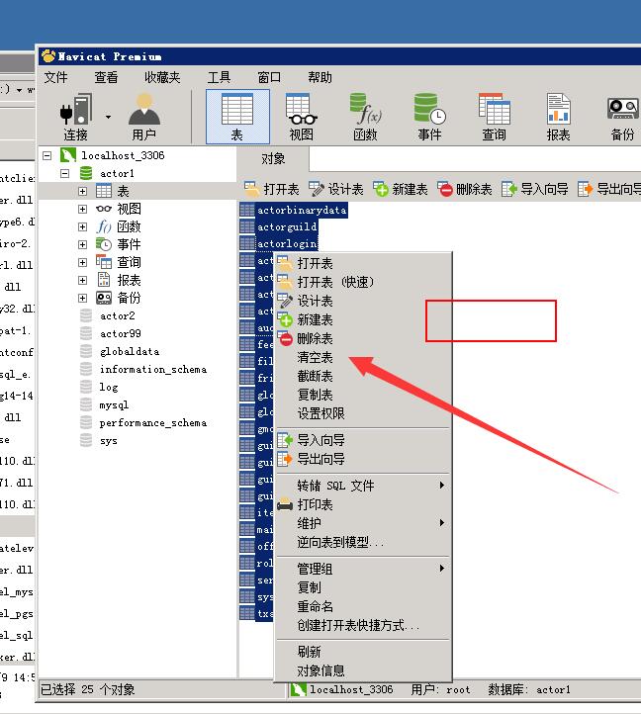Open the 工具 menu in menu bar
641x714 pixels.
[x=219, y=77]
